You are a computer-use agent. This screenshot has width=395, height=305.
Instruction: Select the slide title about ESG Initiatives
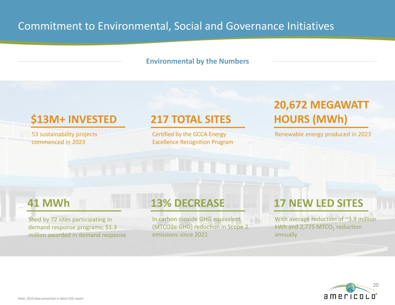click(x=176, y=26)
